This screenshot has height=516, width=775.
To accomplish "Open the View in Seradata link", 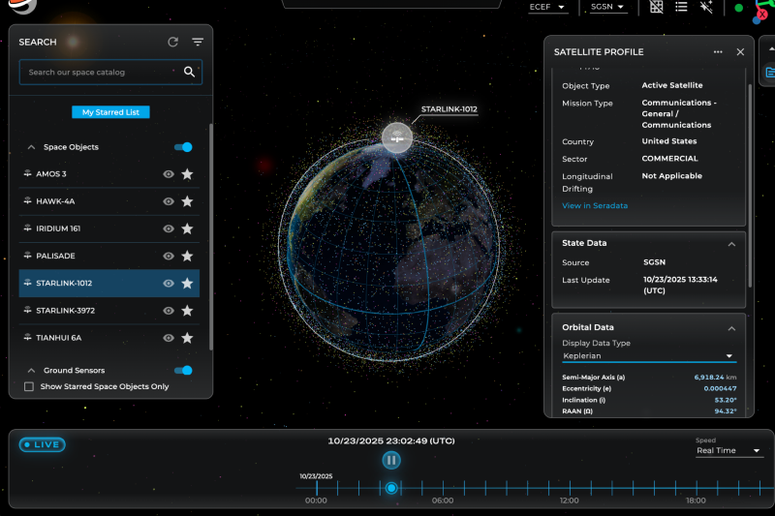I will (x=595, y=205).
